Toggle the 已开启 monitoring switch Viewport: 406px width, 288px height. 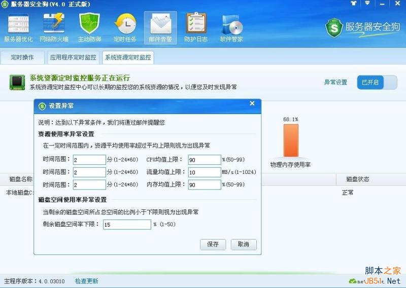click(377, 82)
